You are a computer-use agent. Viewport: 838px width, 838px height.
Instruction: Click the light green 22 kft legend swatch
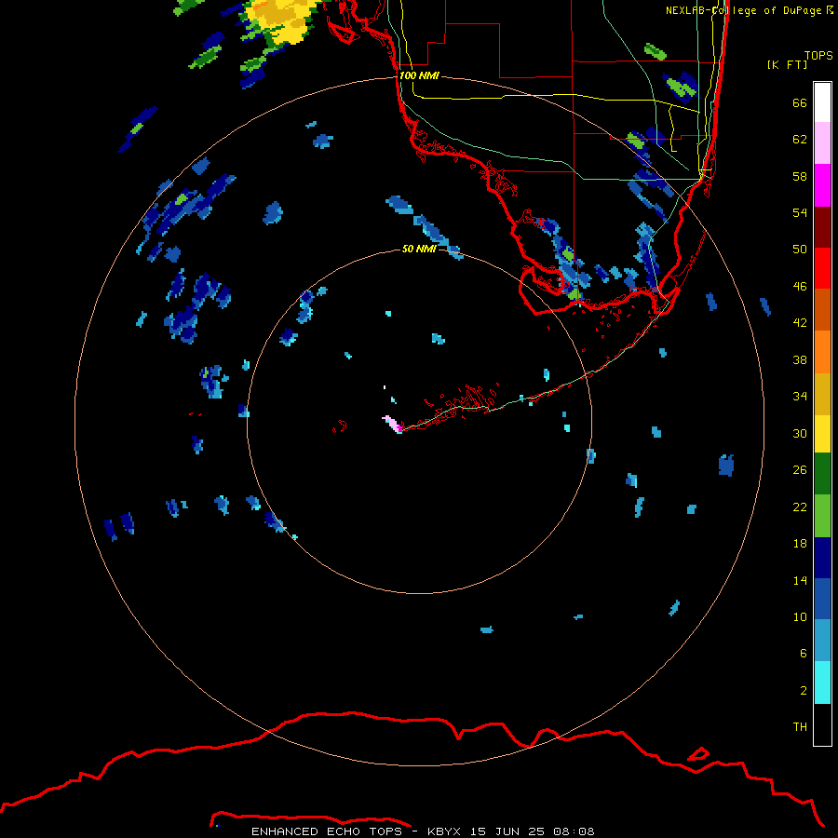[x=822, y=516]
